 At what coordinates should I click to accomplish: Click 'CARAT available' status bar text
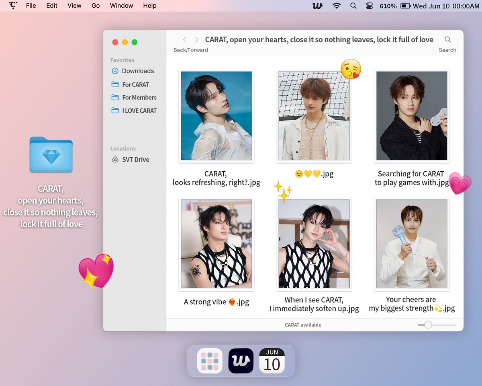pos(303,325)
